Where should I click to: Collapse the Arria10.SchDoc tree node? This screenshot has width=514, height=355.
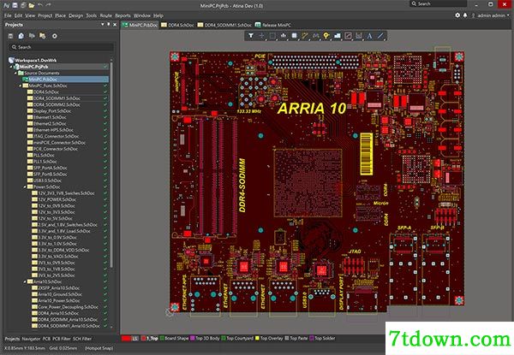click(x=25, y=281)
